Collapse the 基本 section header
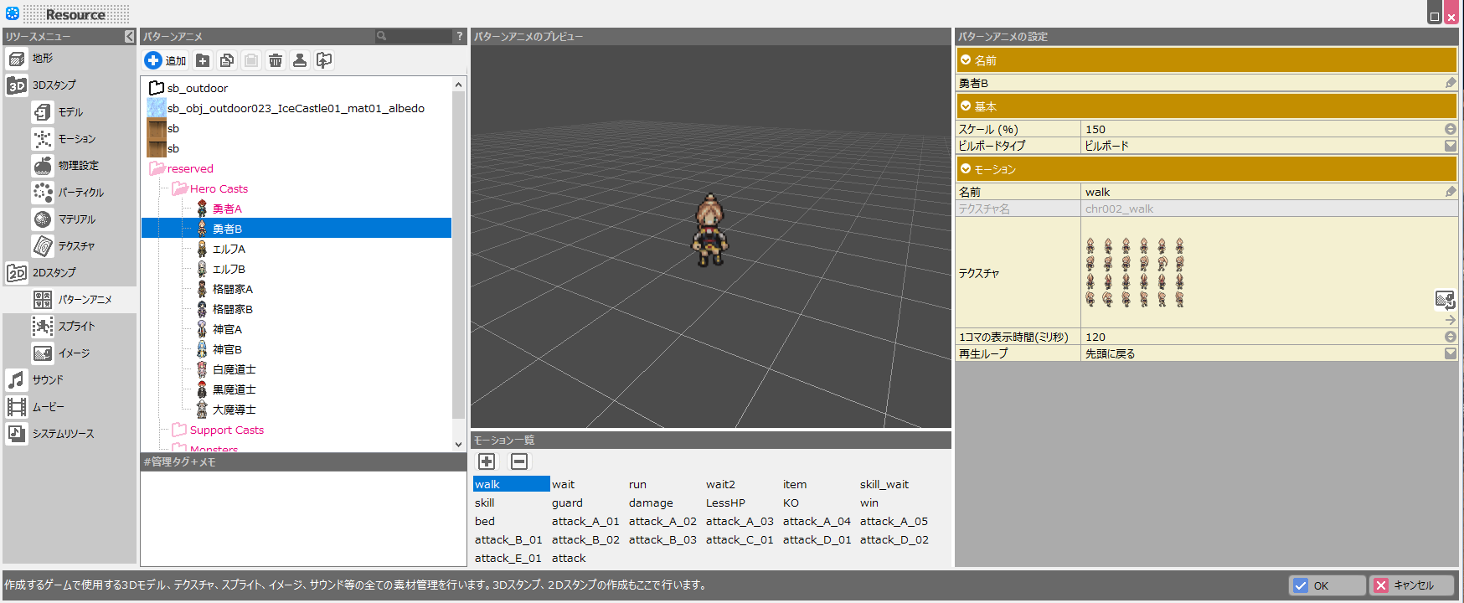 966,106
